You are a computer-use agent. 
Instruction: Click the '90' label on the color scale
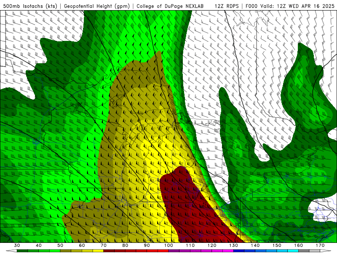(x=147, y=245)
